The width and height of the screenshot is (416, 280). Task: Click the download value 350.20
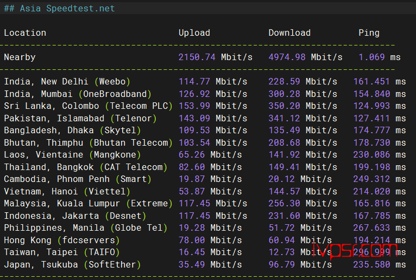pyautogui.click(x=284, y=106)
